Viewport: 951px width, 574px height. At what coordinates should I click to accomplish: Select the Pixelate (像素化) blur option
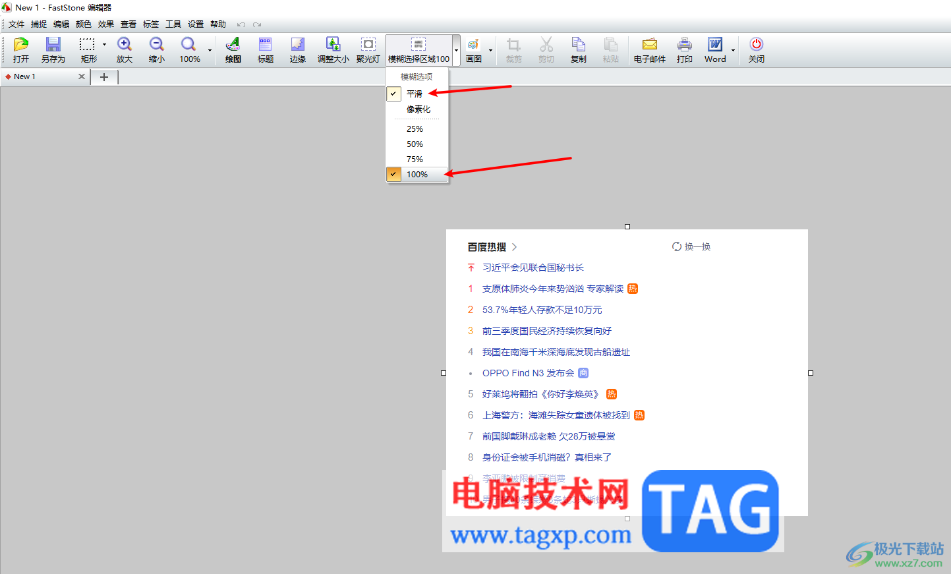pos(417,109)
